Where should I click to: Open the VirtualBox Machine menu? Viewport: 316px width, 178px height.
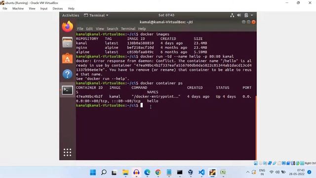(x=18, y=8)
